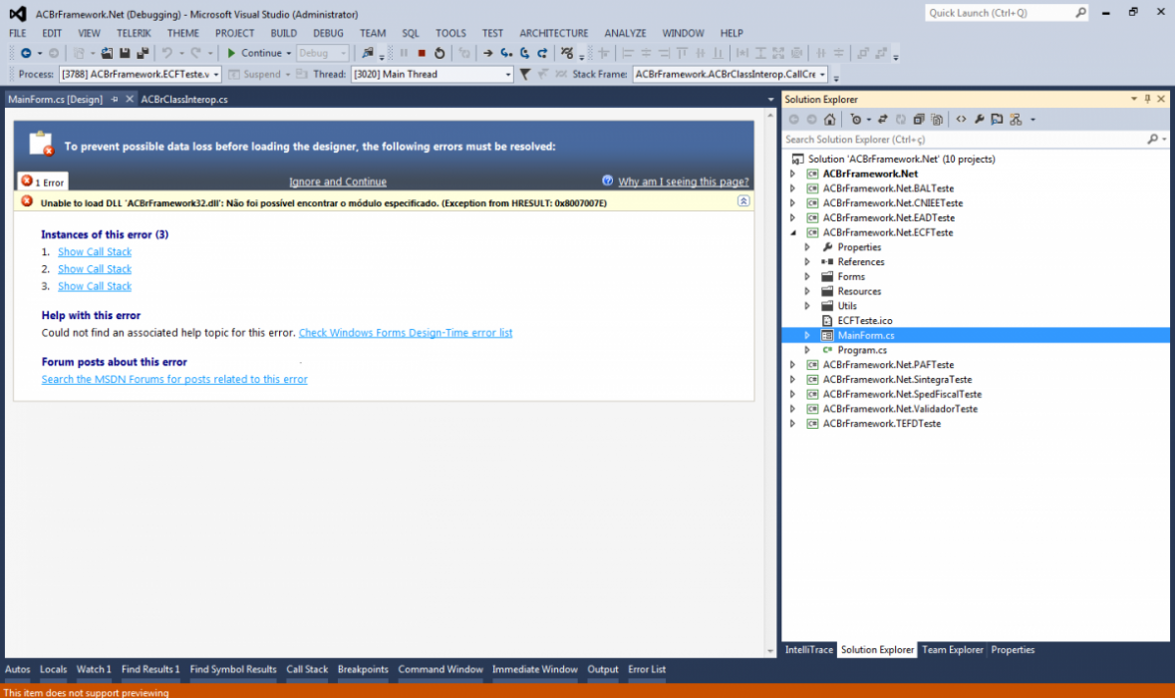The image size is (1175, 698).
Task: Collapse ACBrFramework.Net.ECFTeste project
Action: [x=793, y=232]
